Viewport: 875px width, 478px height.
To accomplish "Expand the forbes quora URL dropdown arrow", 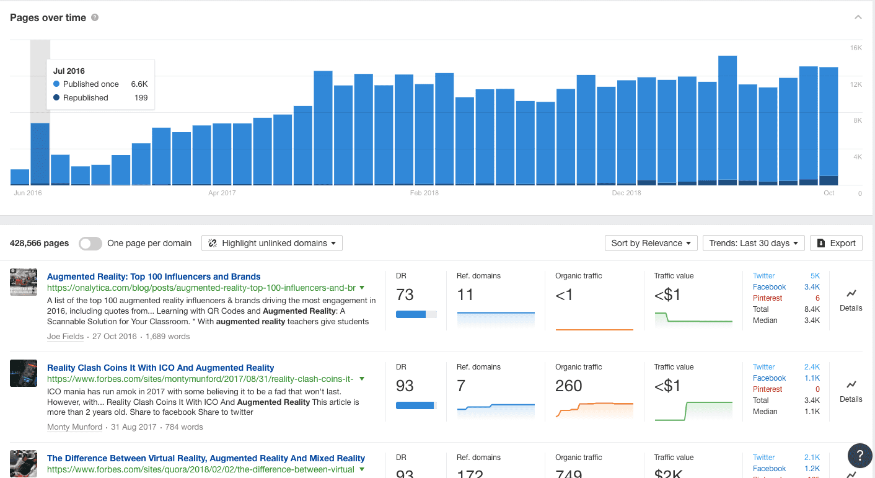I will (x=361, y=469).
